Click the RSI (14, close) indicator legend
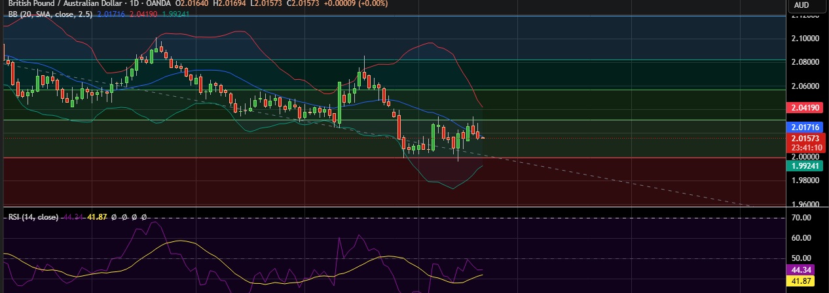The image size is (829, 293). coord(33,216)
